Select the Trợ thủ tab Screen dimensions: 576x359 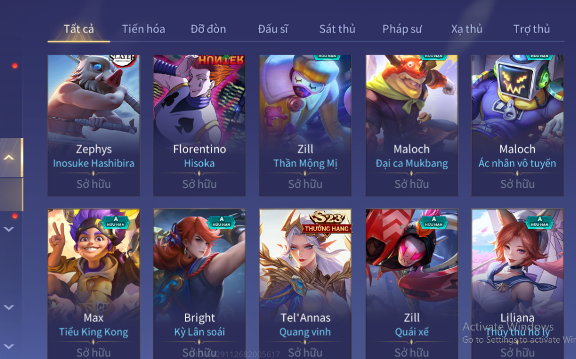(531, 29)
